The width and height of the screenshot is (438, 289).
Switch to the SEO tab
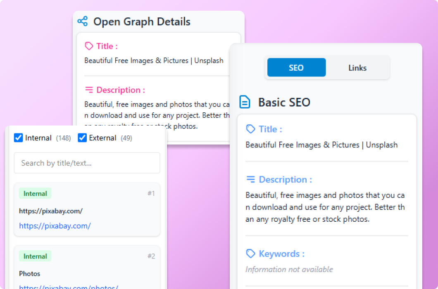click(x=296, y=68)
